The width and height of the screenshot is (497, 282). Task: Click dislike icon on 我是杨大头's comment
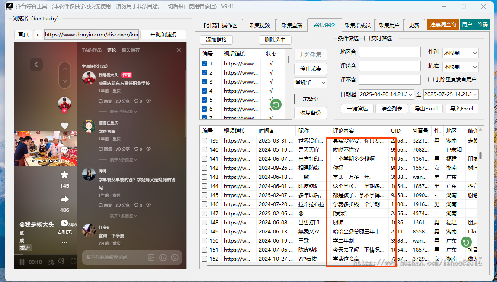(148, 101)
